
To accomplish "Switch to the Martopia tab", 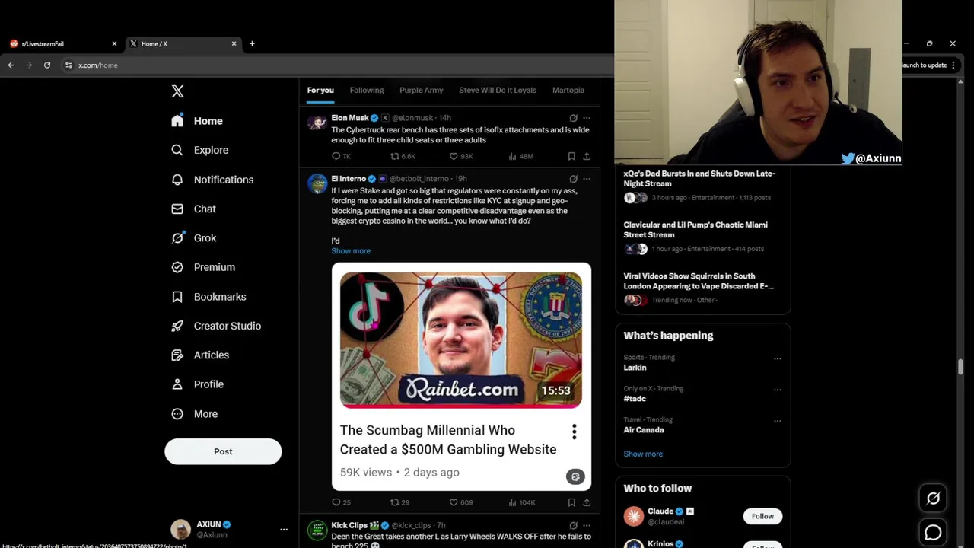I will pyautogui.click(x=568, y=90).
